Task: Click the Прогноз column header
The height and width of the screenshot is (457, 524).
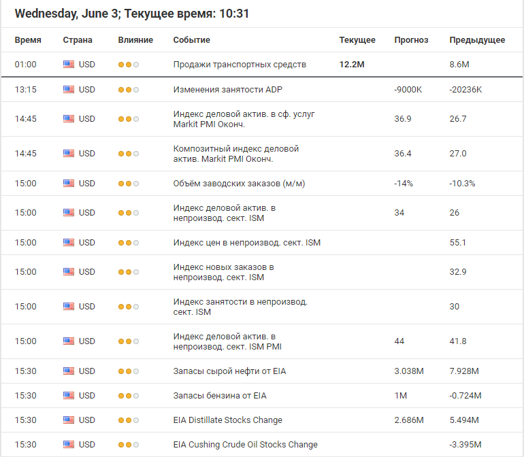Action: [411, 39]
